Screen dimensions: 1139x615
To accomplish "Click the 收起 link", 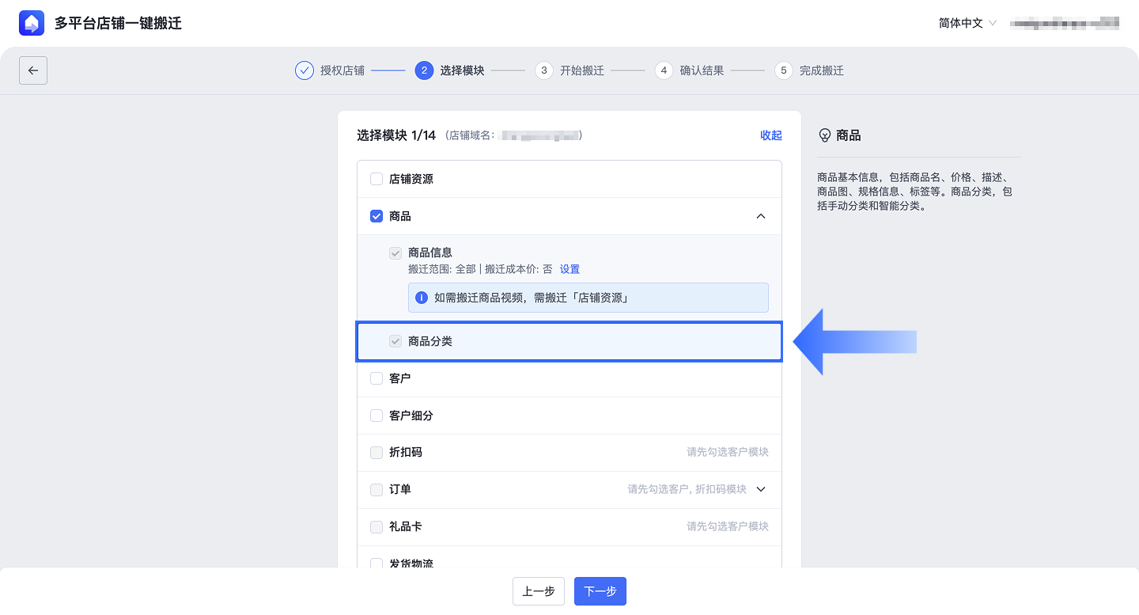I will 771,135.
